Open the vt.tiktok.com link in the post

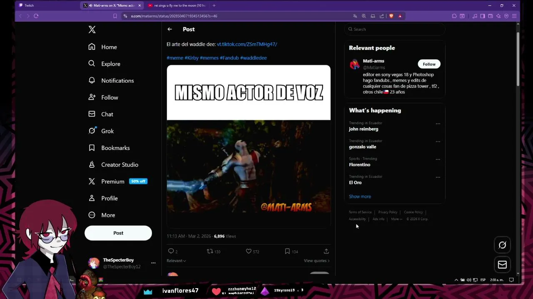tap(247, 44)
